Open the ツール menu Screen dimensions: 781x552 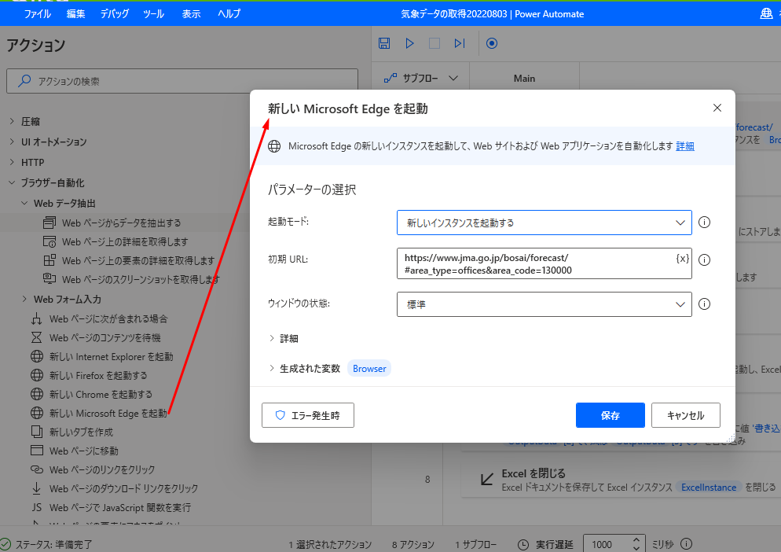pos(153,14)
